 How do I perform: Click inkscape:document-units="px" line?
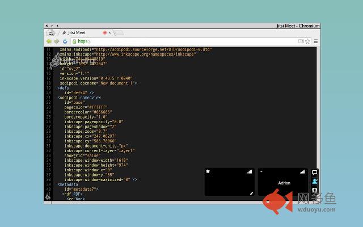click(x=96, y=146)
